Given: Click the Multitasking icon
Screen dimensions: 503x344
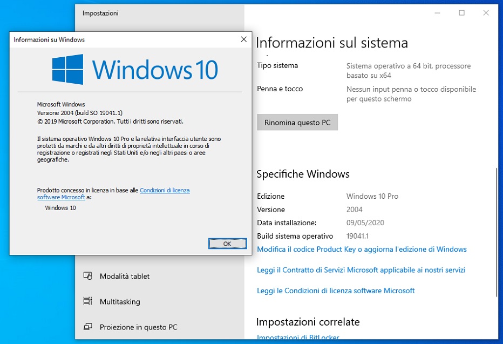Looking at the screenshot, I should pos(87,301).
